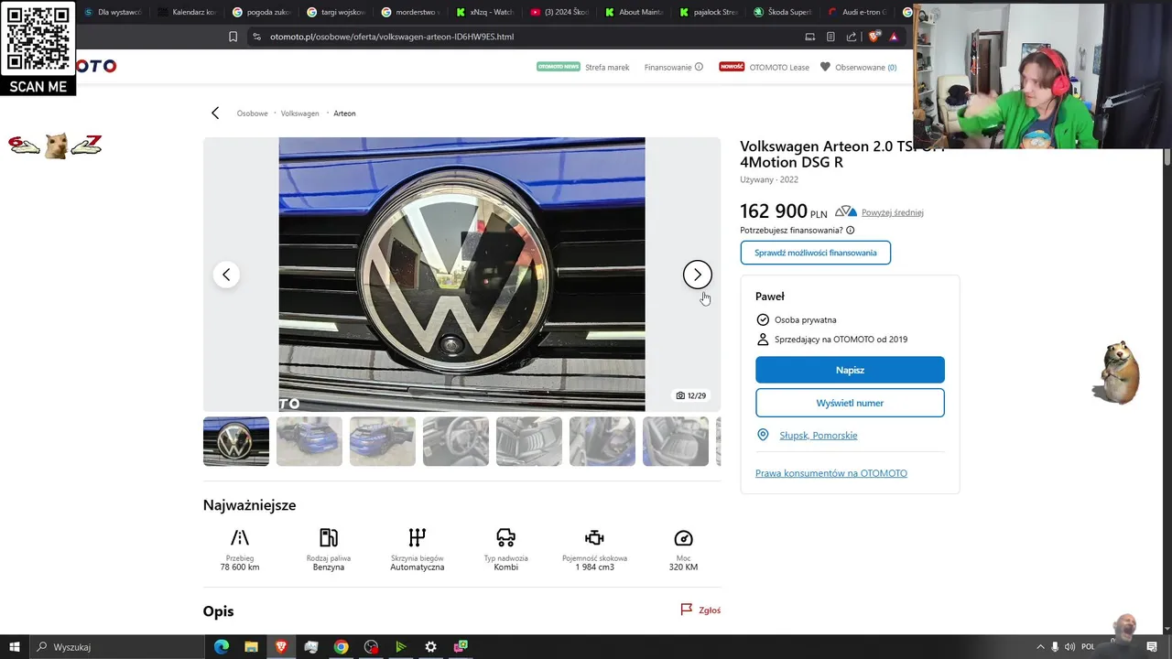This screenshot has height=659, width=1172.
Task: Open the site settings icon in address bar
Action: click(257, 37)
